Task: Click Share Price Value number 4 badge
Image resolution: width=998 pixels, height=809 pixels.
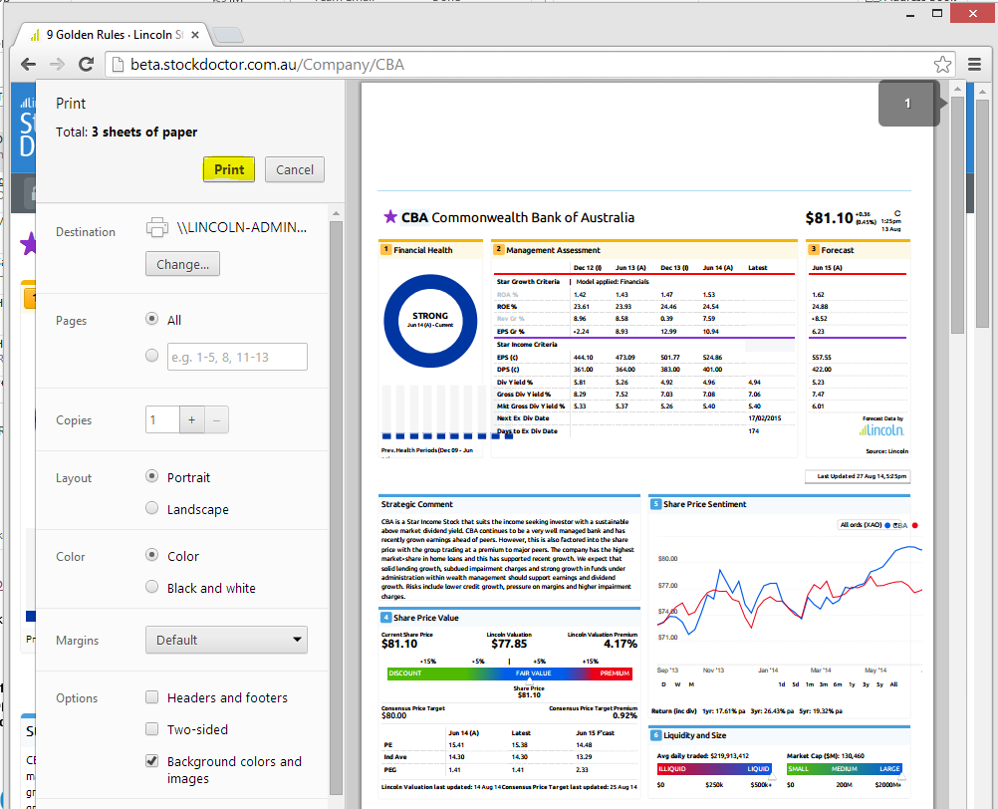Action: [x=385, y=618]
